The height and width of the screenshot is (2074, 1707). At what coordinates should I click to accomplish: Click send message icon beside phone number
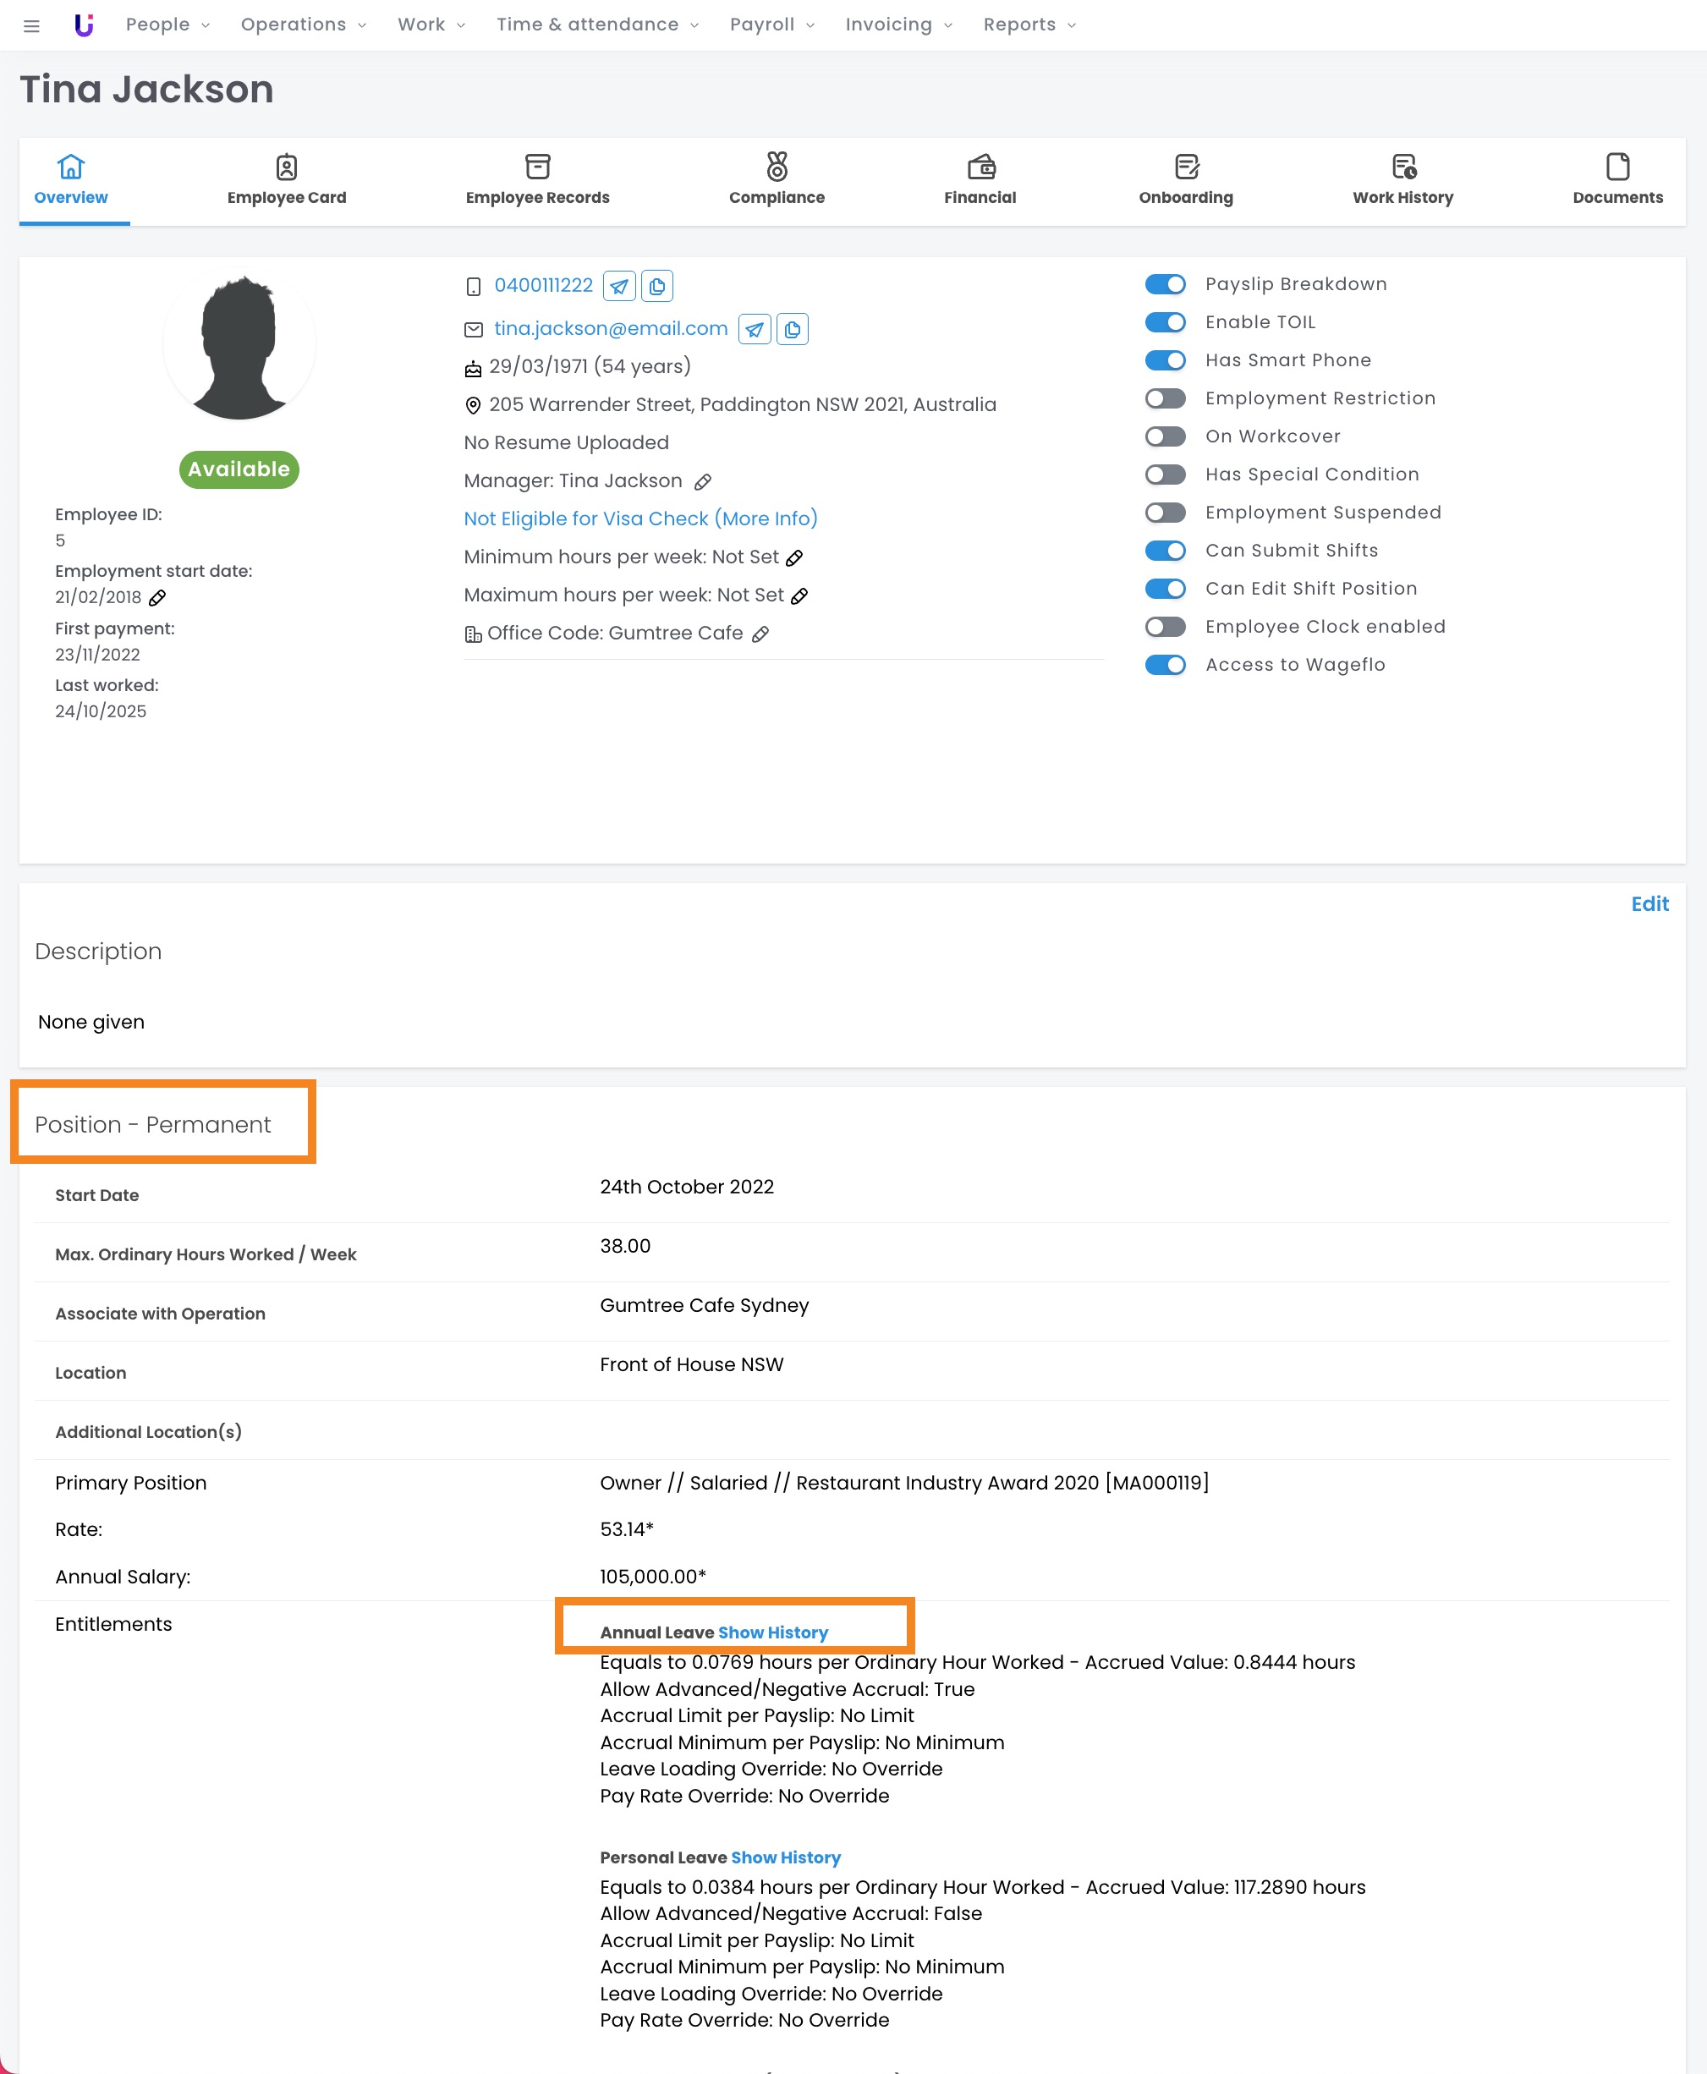[x=618, y=286]
